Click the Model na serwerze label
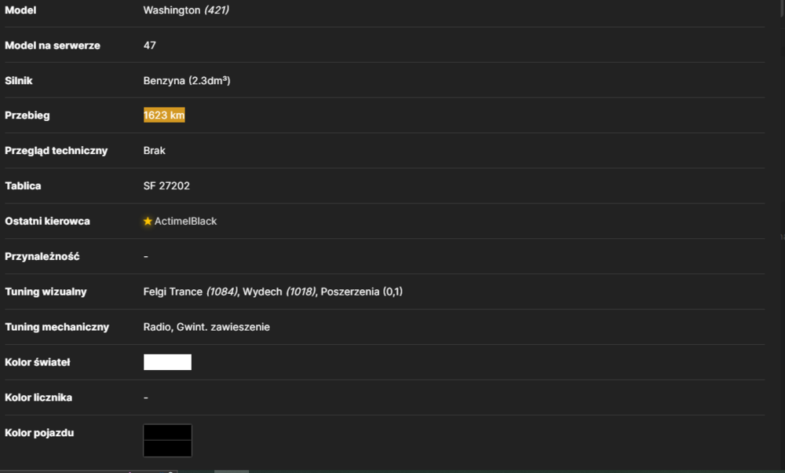Image resolution: width=785 pixels, height=473 pixels. (53, 45)
